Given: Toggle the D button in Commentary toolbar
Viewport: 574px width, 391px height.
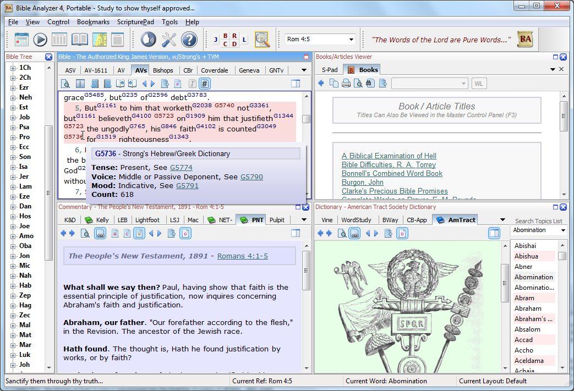Looking at the screenshot, I should pos(185,233).
